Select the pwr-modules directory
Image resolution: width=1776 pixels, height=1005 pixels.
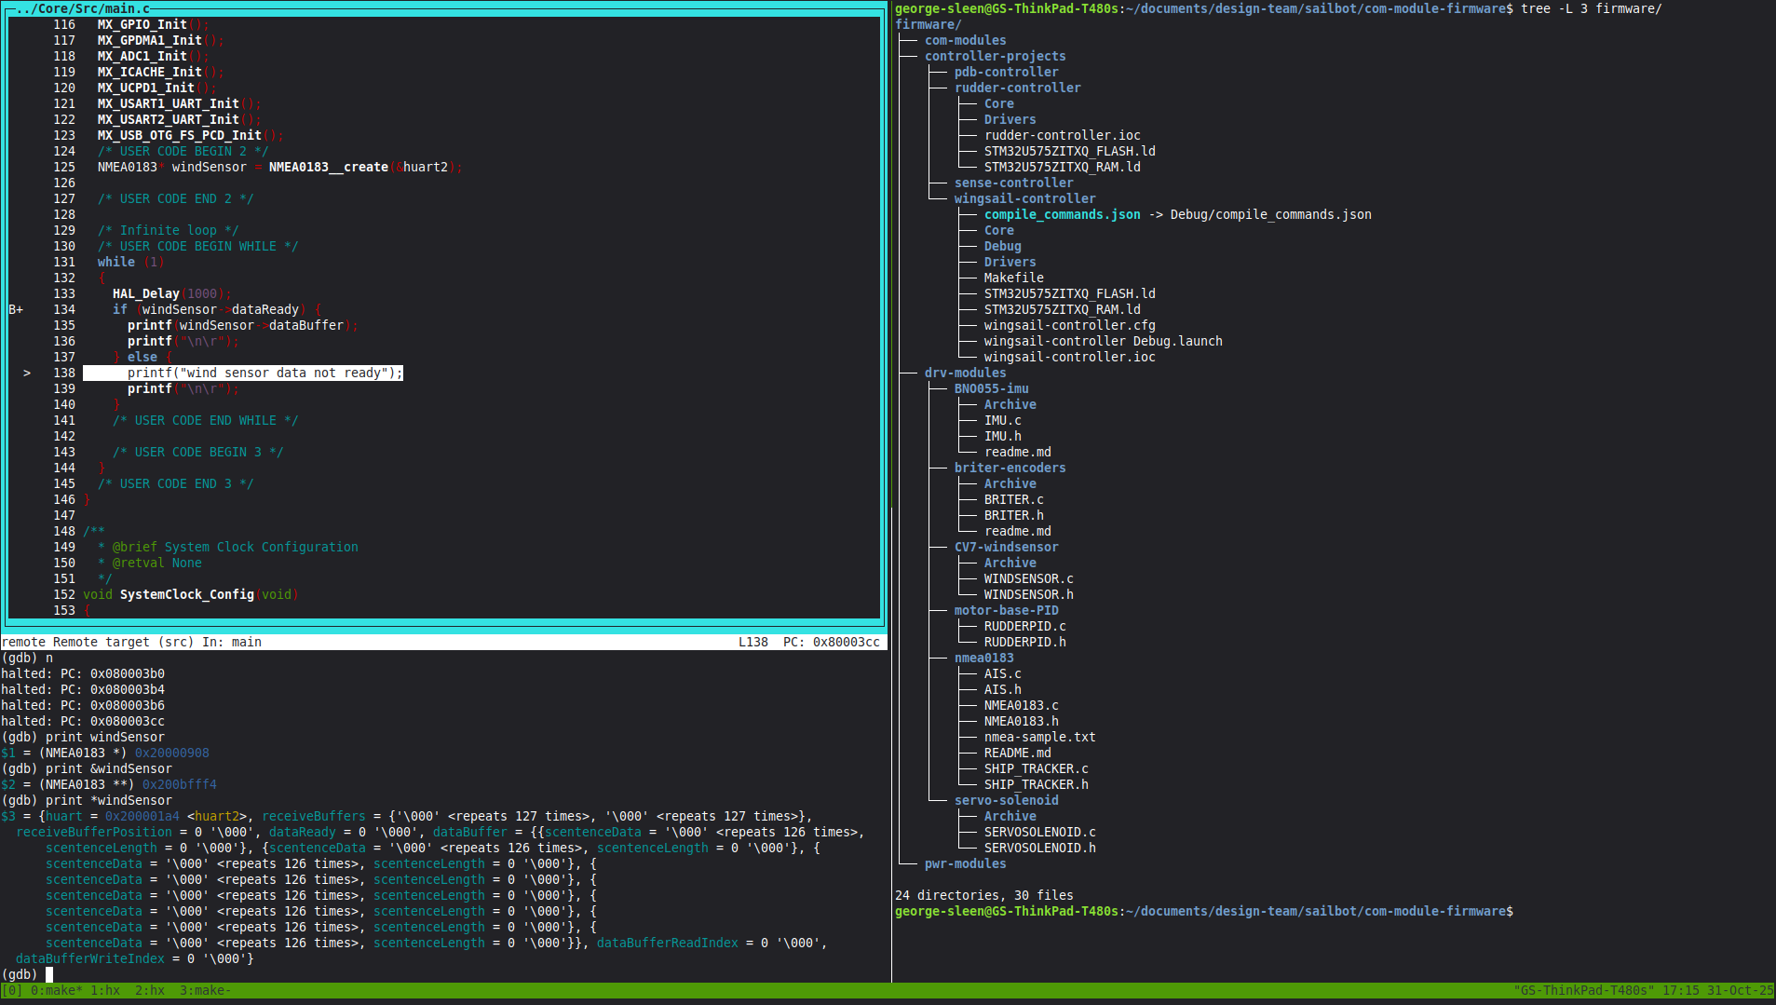tap(966, 863)
